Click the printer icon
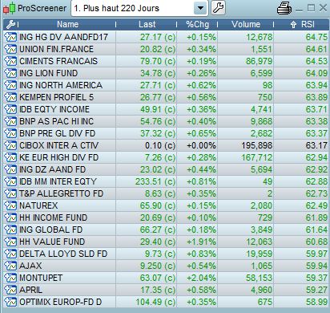This screenshot has height=313, width=330. 284,8
